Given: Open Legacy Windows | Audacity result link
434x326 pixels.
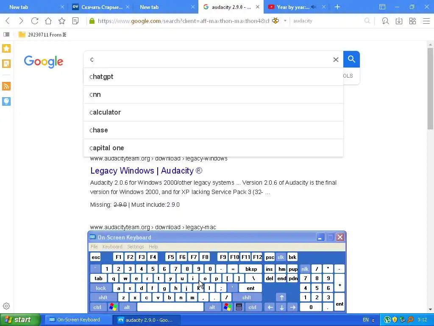Looking at the screenshot, I should click(x=146, y=171).
